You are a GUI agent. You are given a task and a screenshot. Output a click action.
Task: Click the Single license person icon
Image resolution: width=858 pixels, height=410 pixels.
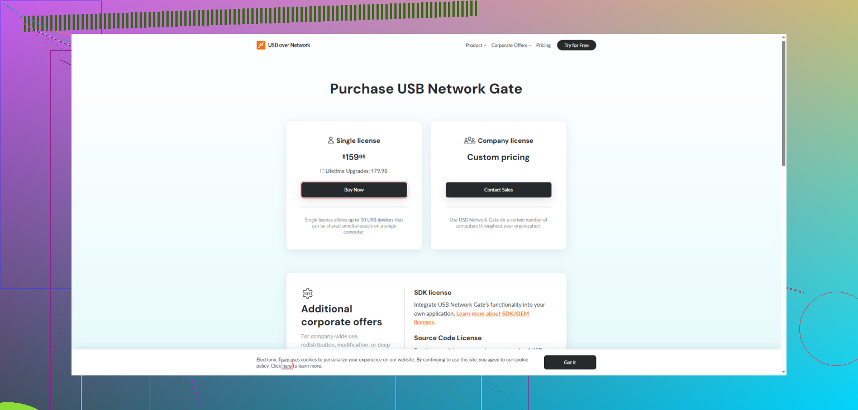point(331,141)
